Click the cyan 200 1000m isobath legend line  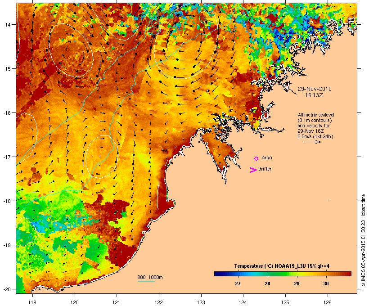146,281
